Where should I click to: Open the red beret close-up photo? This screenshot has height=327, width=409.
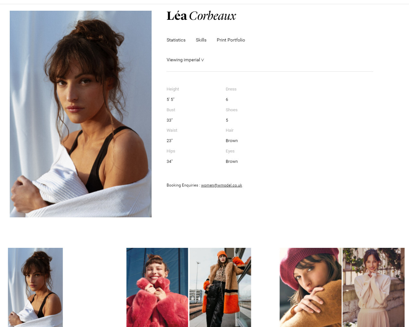(310, 287)
